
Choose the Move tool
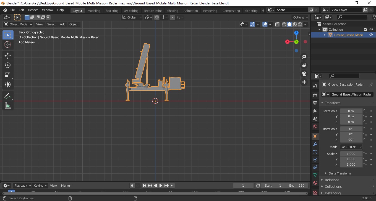pos(8,56)
